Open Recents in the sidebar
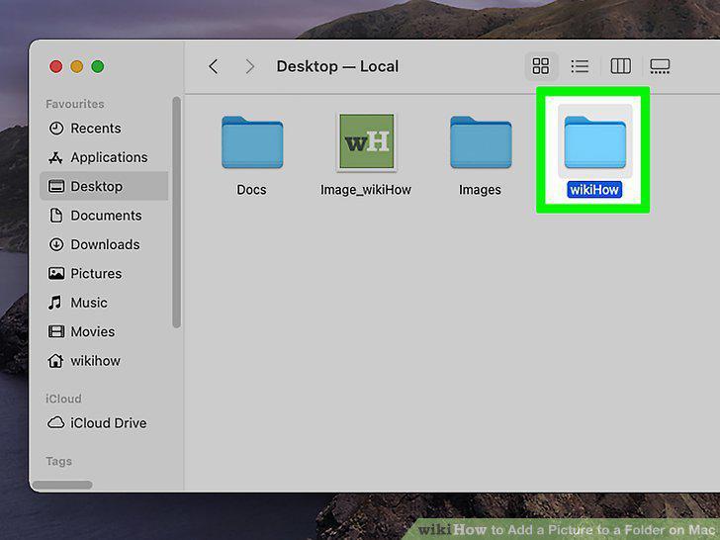The width and height of the screenshot is (720, 540). [104, 129]
